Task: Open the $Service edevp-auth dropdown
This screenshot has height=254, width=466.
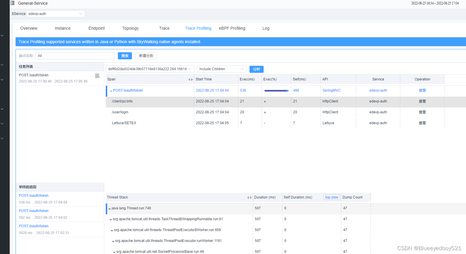Action: (x=56, y=14)
